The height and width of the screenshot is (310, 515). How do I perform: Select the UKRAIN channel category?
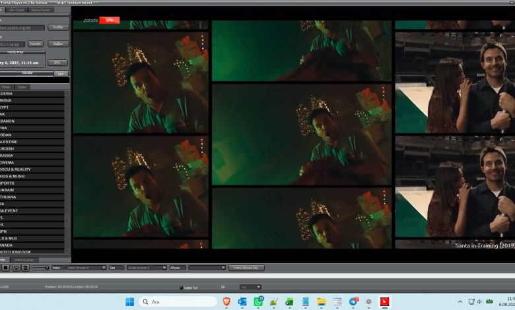click(x=32, y=190)
